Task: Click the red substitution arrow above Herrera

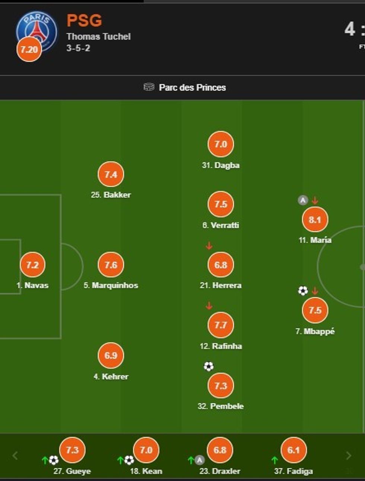Action: click(209, 246)
